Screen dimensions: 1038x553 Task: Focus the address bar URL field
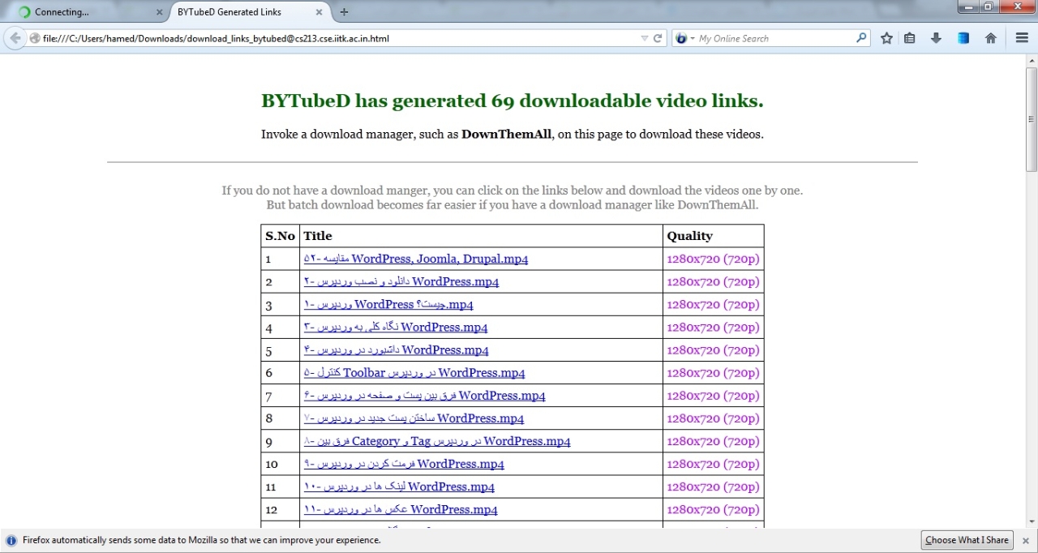[x=341, y=38]
